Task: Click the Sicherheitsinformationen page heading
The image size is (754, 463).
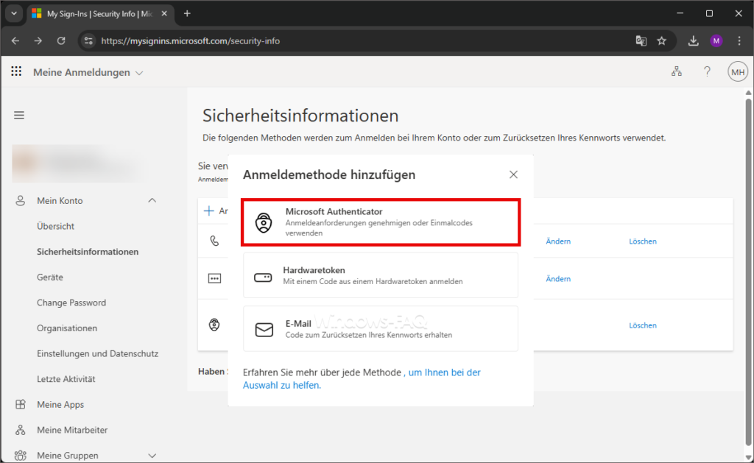Action: pyautogui.click(x=300, y=116)
